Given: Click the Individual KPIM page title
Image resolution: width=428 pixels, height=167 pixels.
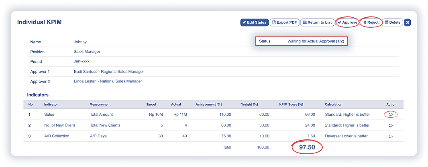Looking at the screenshot, I should 39,22.
